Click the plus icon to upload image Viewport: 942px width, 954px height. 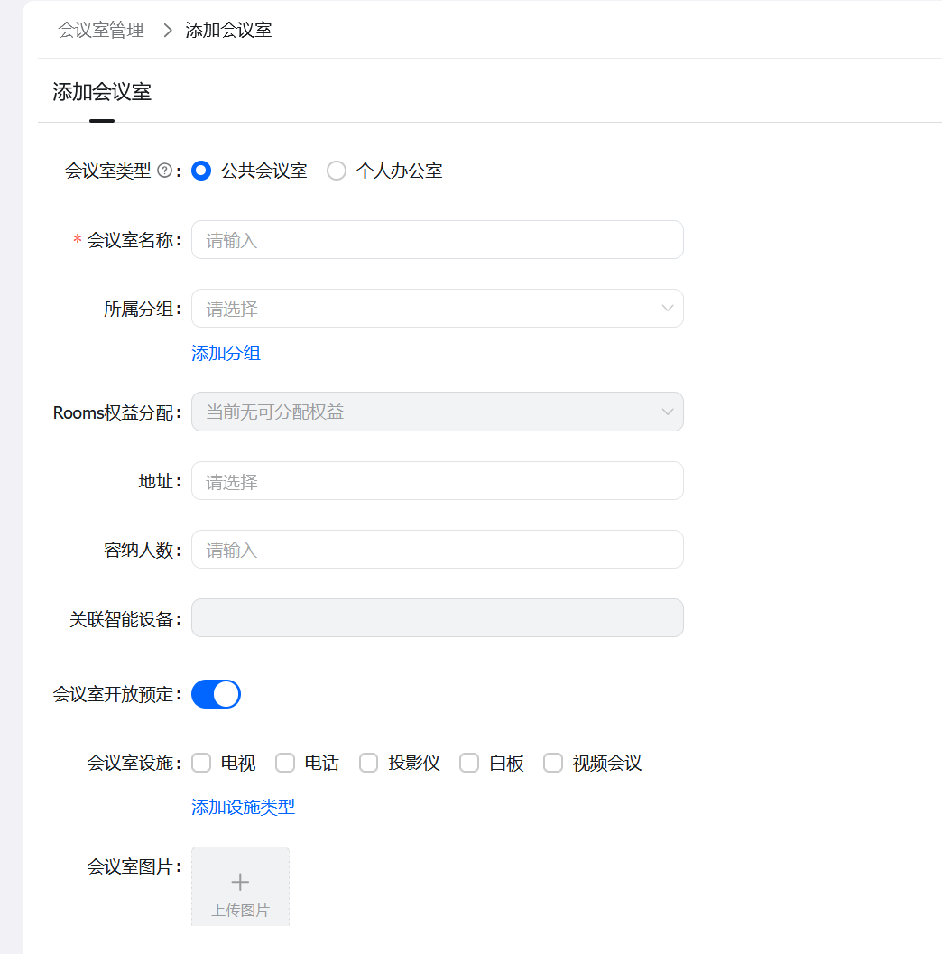pos(240,882)
